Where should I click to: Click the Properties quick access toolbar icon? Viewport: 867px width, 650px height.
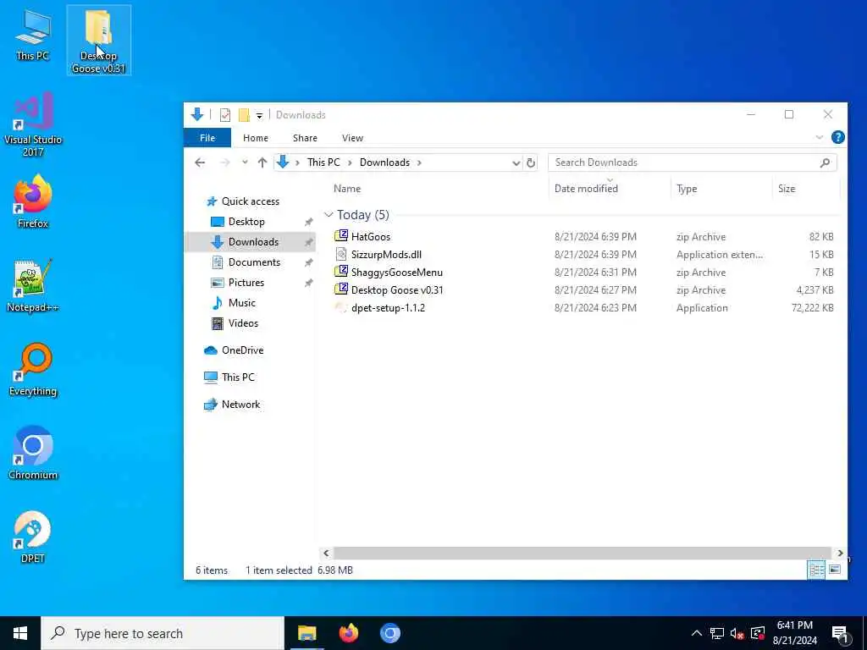[x=225, y=115]
